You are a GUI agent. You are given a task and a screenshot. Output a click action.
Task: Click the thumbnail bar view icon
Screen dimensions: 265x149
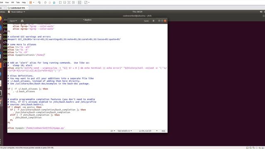click(65, 2)
